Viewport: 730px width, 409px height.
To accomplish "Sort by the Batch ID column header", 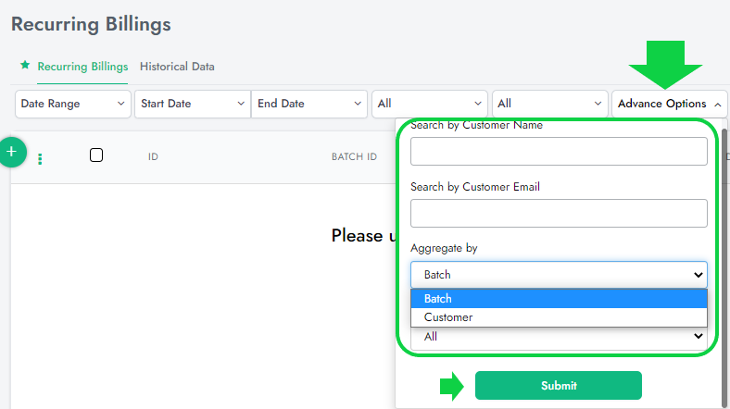I will (354, 157).
